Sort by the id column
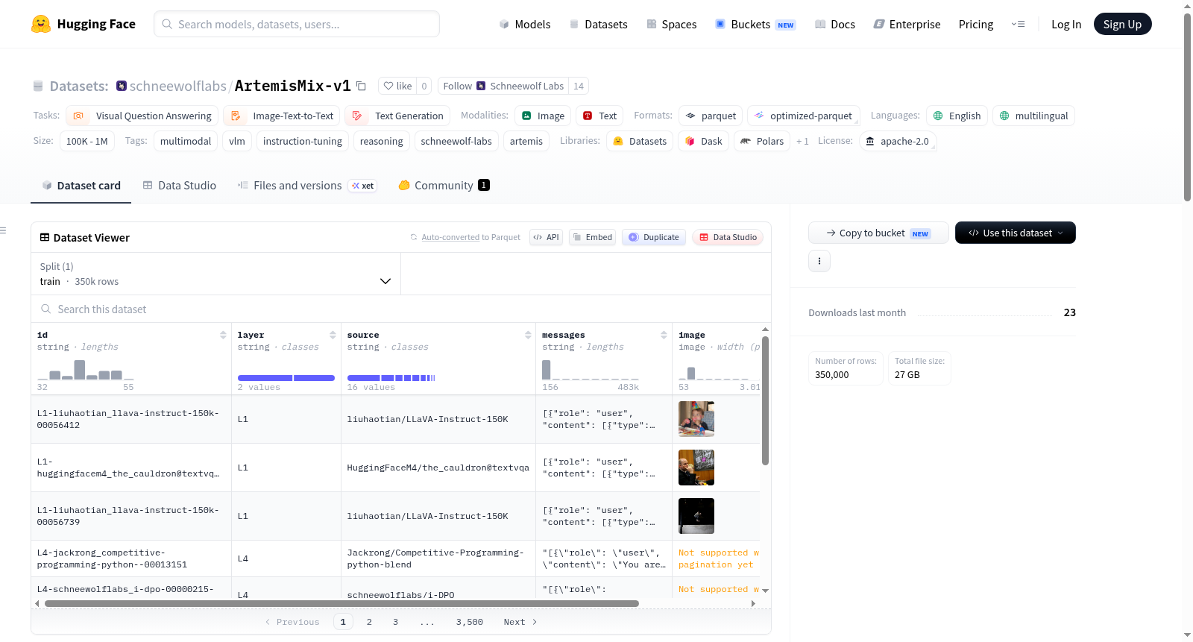The width and height of the screenshot is (1193, 642). [x=223, y=335]
